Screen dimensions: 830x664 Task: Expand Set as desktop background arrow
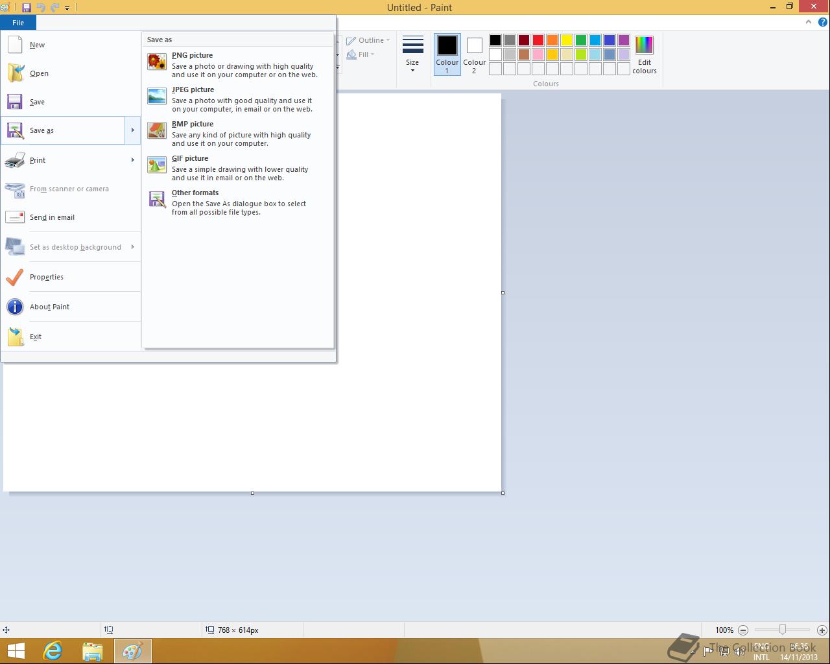click(132, 247)
